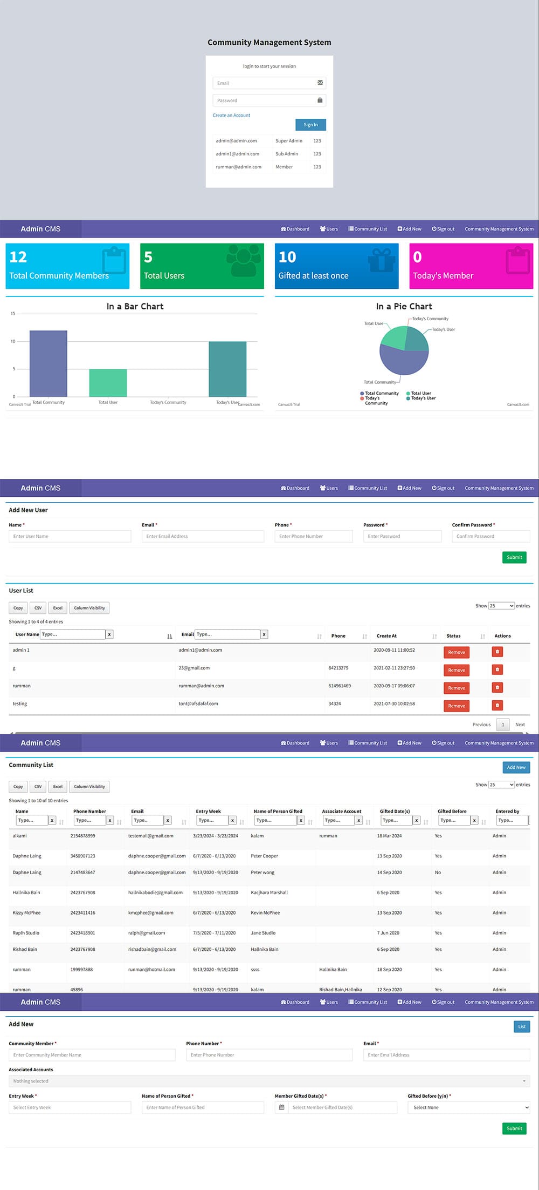Open the Show entries dropdown in User List
This screenshot has width=539, height=1190.
coord(501,606)
